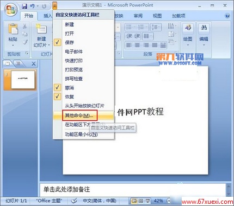Click the Save icon in quick access toolbar
The width and height of the screenshot is (234, 206).
click(24, 7)
